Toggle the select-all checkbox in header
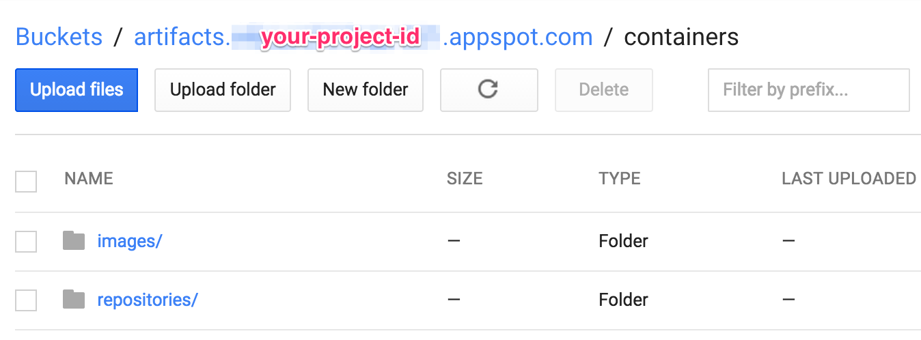Screen dimensions: 921x340 26,182
